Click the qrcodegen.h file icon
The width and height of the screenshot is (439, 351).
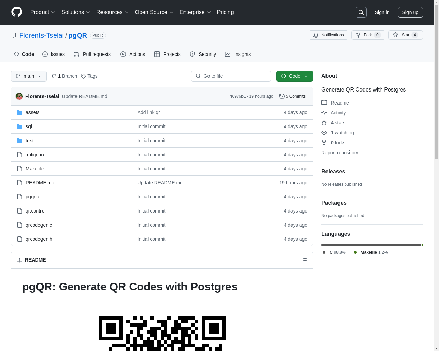pos(20,239)
